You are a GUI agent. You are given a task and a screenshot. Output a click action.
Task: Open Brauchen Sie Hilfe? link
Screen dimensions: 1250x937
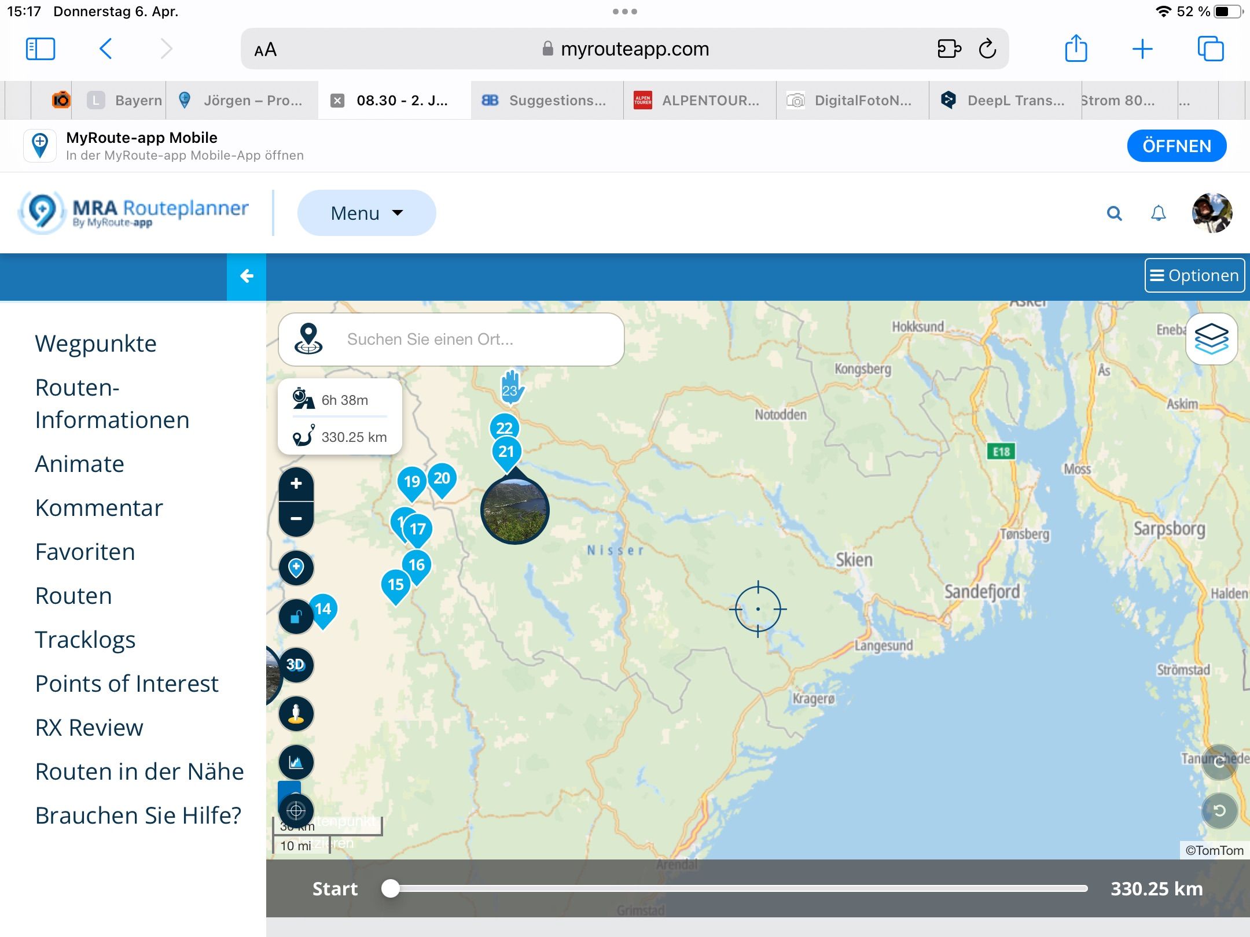click(x=138, y=816)
